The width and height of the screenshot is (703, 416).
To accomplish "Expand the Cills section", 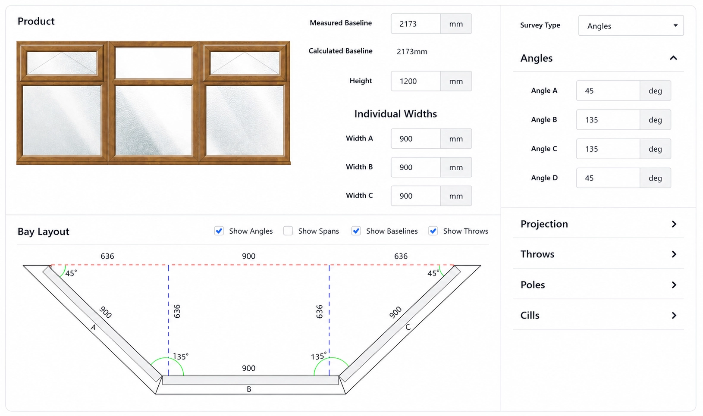I will click(x=598, y=316).
